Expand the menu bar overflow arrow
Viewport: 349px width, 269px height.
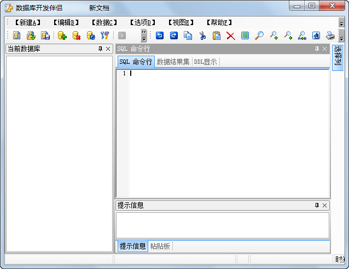click(x=341, y=23)
